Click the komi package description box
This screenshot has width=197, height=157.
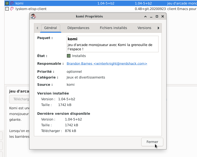pos(112,44)
